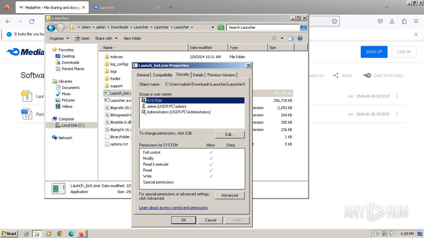Image resolution: width=424 pixels, height=238 pixels.
Task: Go back with Explorer's back arrow
Action: coord(51,27)
